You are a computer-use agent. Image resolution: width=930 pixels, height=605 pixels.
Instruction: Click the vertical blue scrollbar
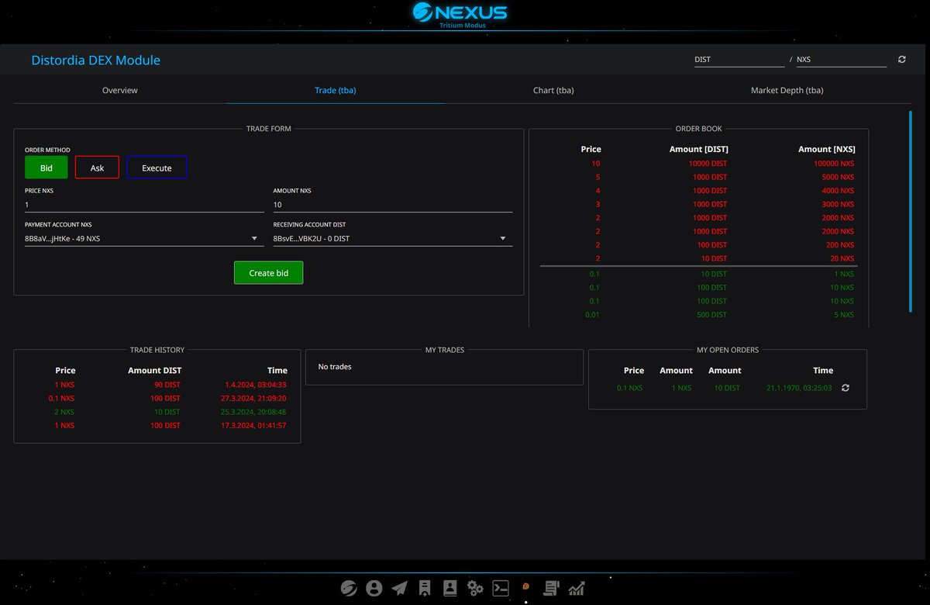(911, 212)
